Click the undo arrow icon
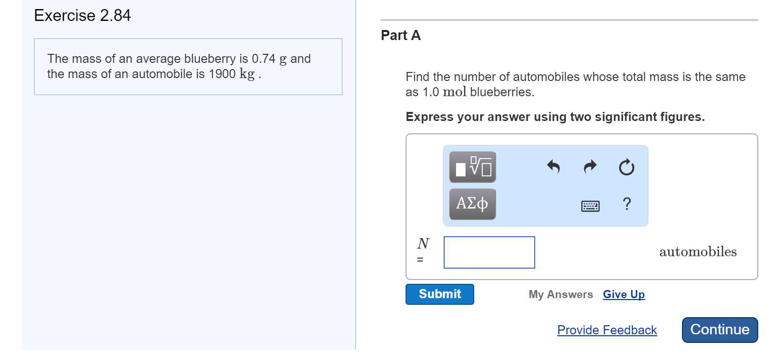773x361 pixels. [553, 167]
